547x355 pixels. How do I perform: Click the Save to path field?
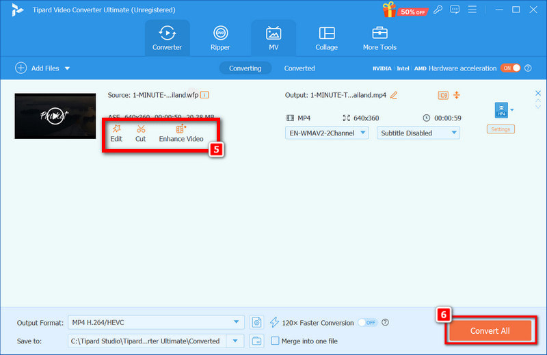pos(147,341)
